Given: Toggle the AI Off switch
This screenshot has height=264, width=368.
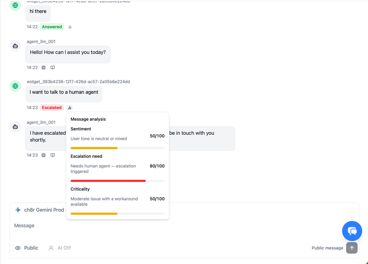Looking at the screenshot, I should 60,248.
